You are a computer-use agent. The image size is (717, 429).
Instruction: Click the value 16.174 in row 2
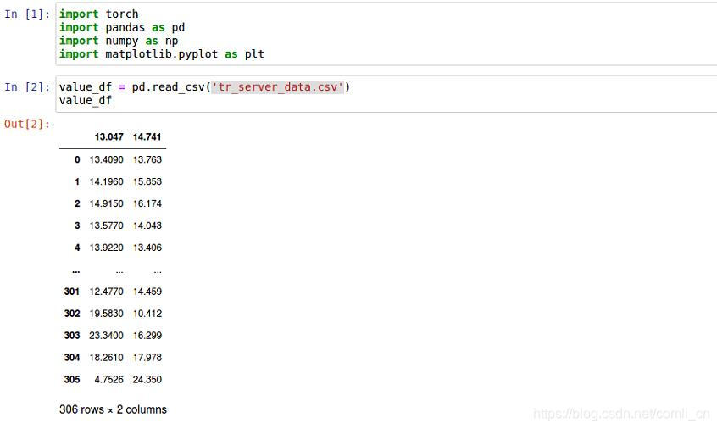point(147,203)
